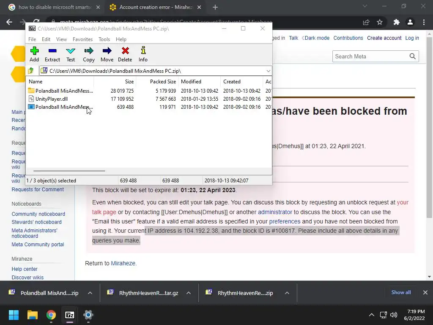Open the Help center link
Image resolution: width=433 pixels, height=325 pixels.
pyautogui.click(x=25, y=269)
